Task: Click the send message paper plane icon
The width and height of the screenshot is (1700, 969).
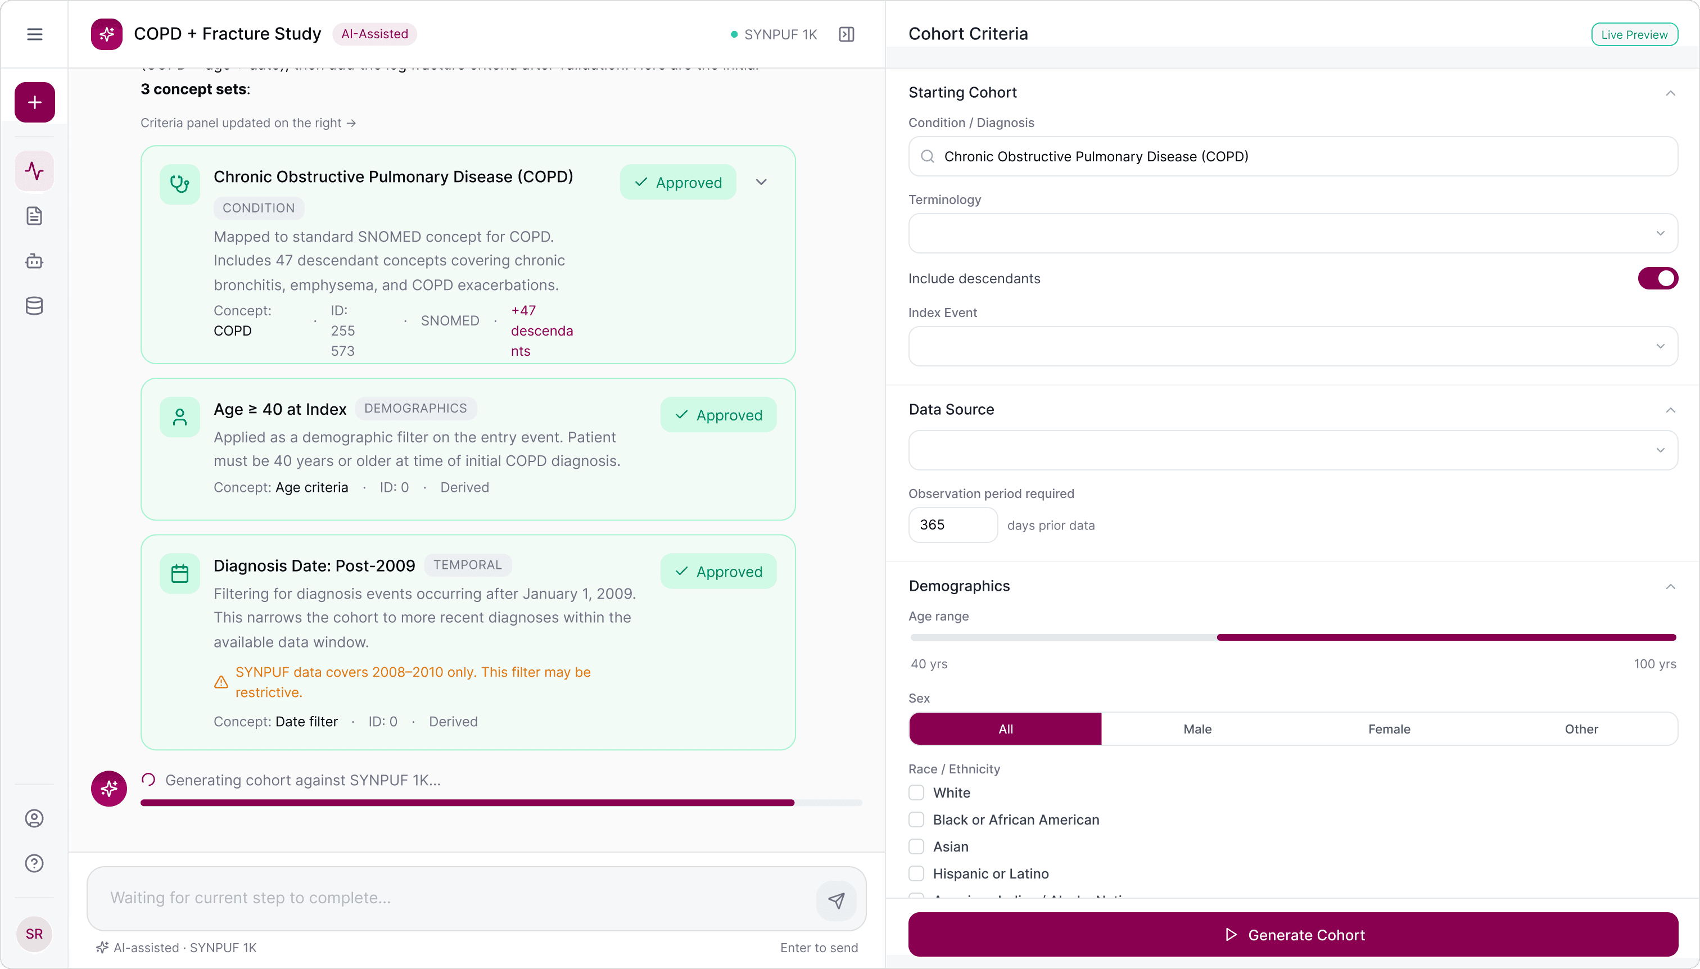Action: [x=837, y=901]
